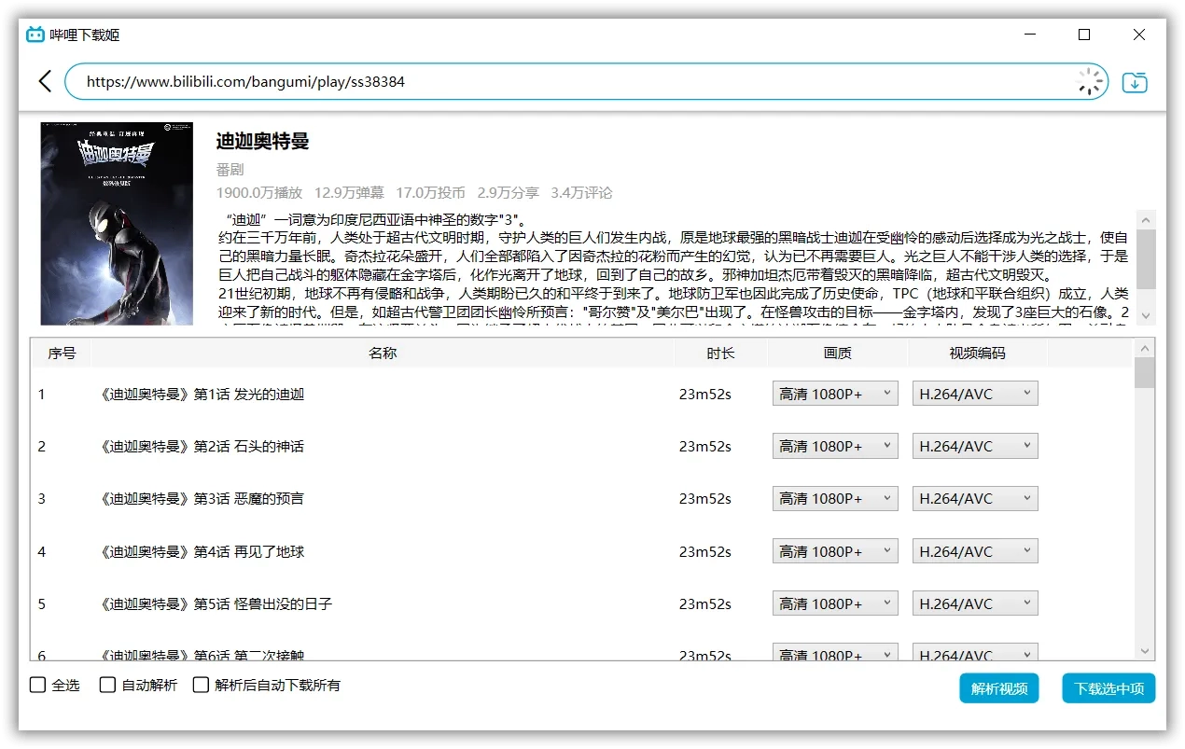
Task: Click the 下载选中项 button
Action: coord(1108,688)
